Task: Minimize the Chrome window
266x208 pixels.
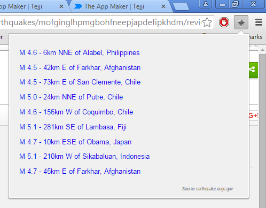Action: point(222,4)
